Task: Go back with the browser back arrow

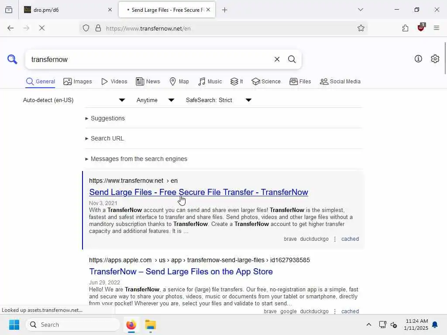Action: click(10, 28)
